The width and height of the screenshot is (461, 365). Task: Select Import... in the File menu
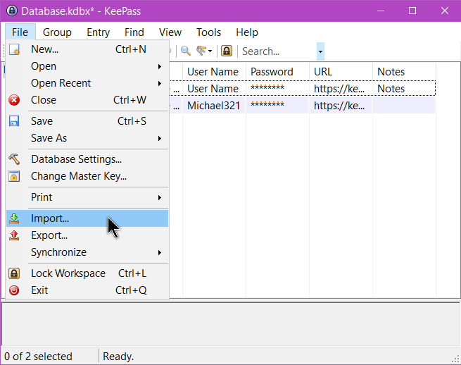pyautogui.click(x=87, y=218)
